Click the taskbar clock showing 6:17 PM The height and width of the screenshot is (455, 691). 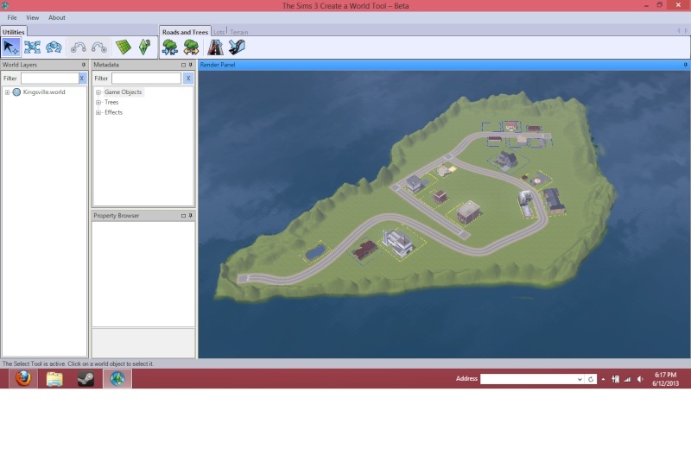665,379
